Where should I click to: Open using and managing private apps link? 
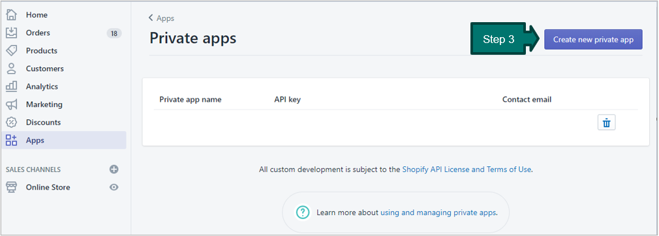[x=438, y=213]
